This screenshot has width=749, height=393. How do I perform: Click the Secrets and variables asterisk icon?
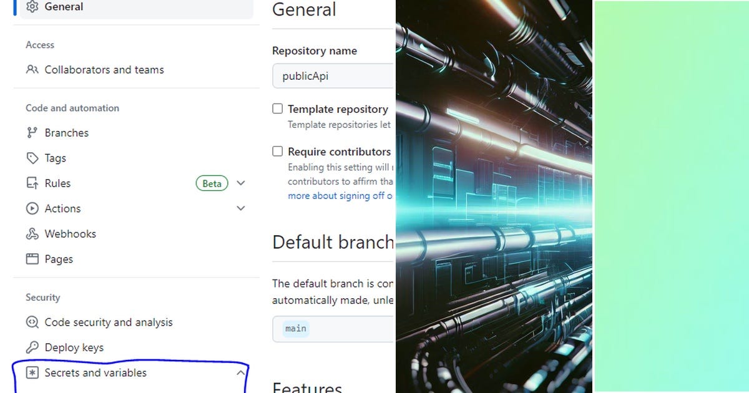(x=32, y=373)
